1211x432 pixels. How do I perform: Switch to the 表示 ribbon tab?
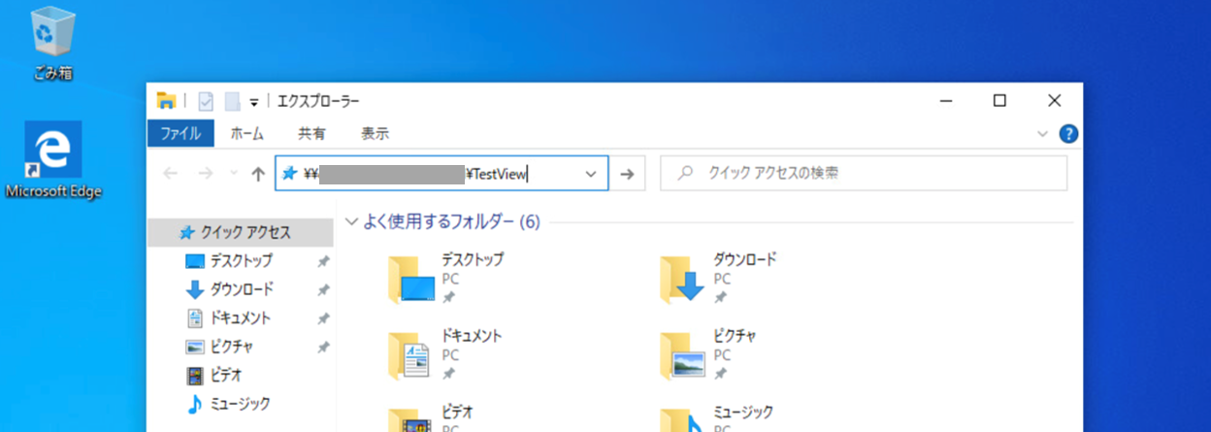coord(375,134)
